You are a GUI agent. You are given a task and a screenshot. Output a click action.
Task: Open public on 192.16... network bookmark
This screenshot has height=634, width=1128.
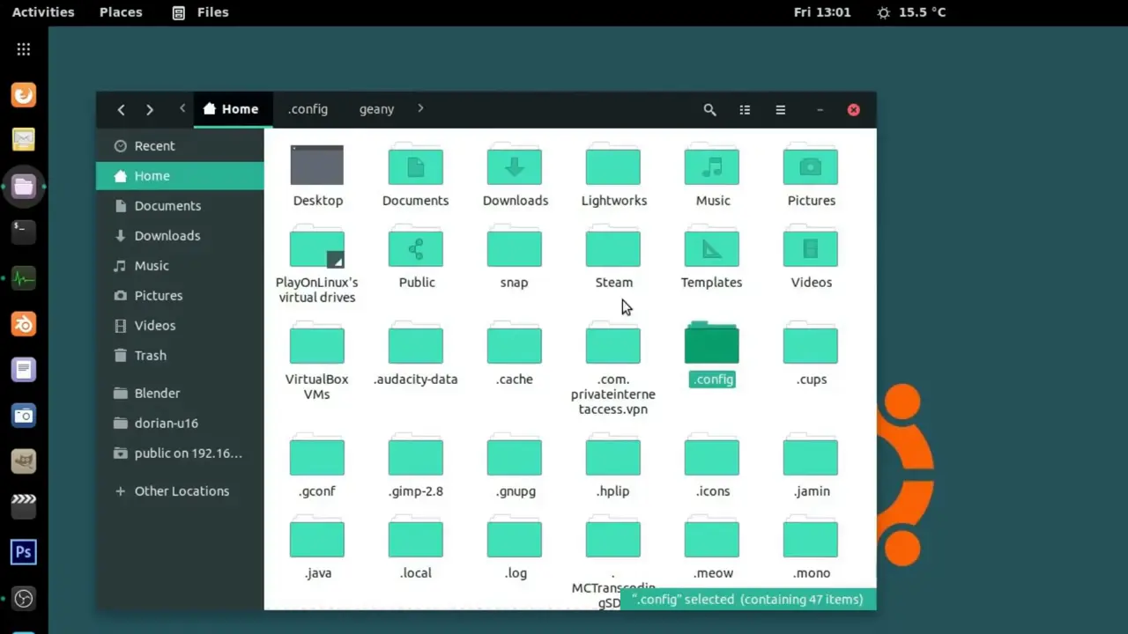180,453
